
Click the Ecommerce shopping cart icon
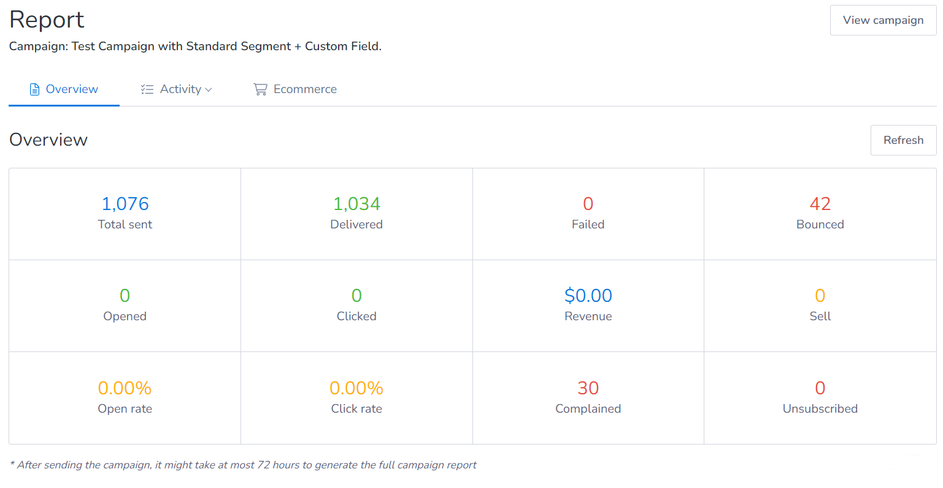(x=260, y=89)
